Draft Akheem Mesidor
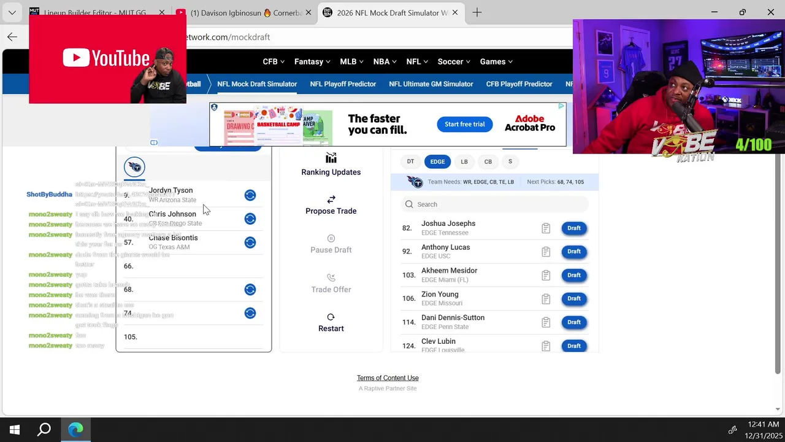 click(x=574, y=275)
